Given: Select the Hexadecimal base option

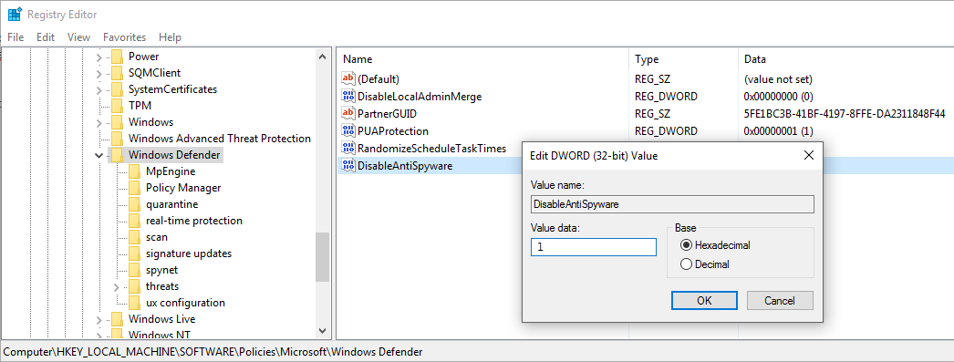Looking at the screenshot, I should point(687,245).
